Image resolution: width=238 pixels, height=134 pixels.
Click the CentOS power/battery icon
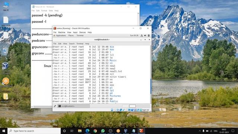tap(149, 35)
